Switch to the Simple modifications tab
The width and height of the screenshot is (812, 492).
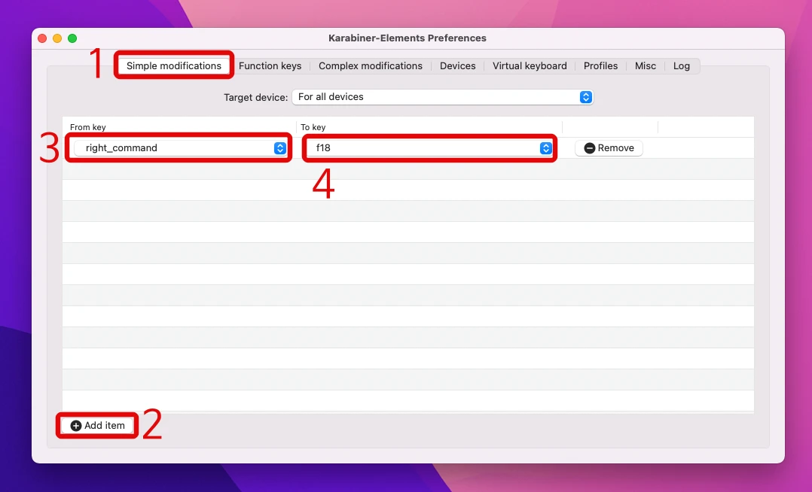pyautogui.click(x=173, y=65)
